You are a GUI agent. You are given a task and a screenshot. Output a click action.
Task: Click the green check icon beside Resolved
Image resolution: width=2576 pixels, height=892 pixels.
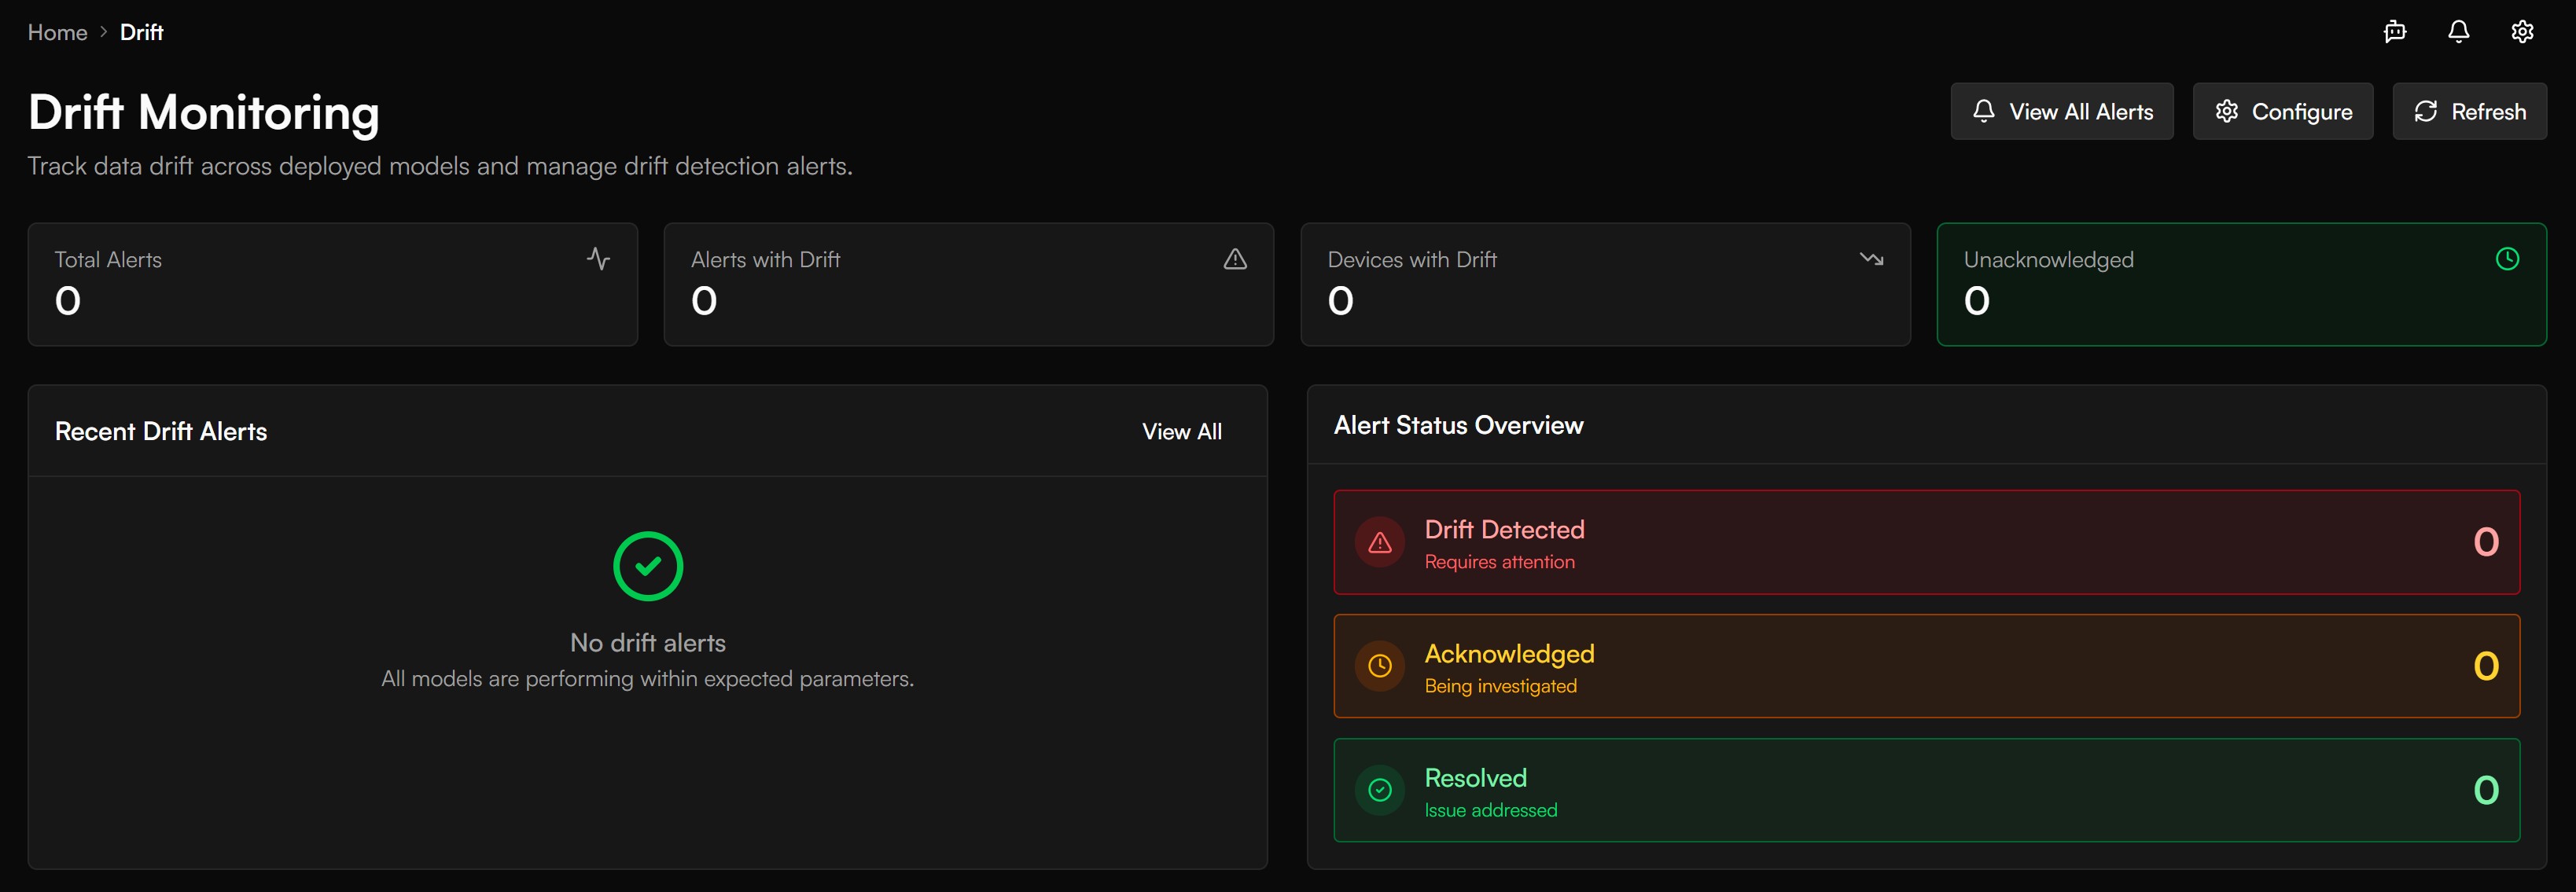(x=1380, y=790)
